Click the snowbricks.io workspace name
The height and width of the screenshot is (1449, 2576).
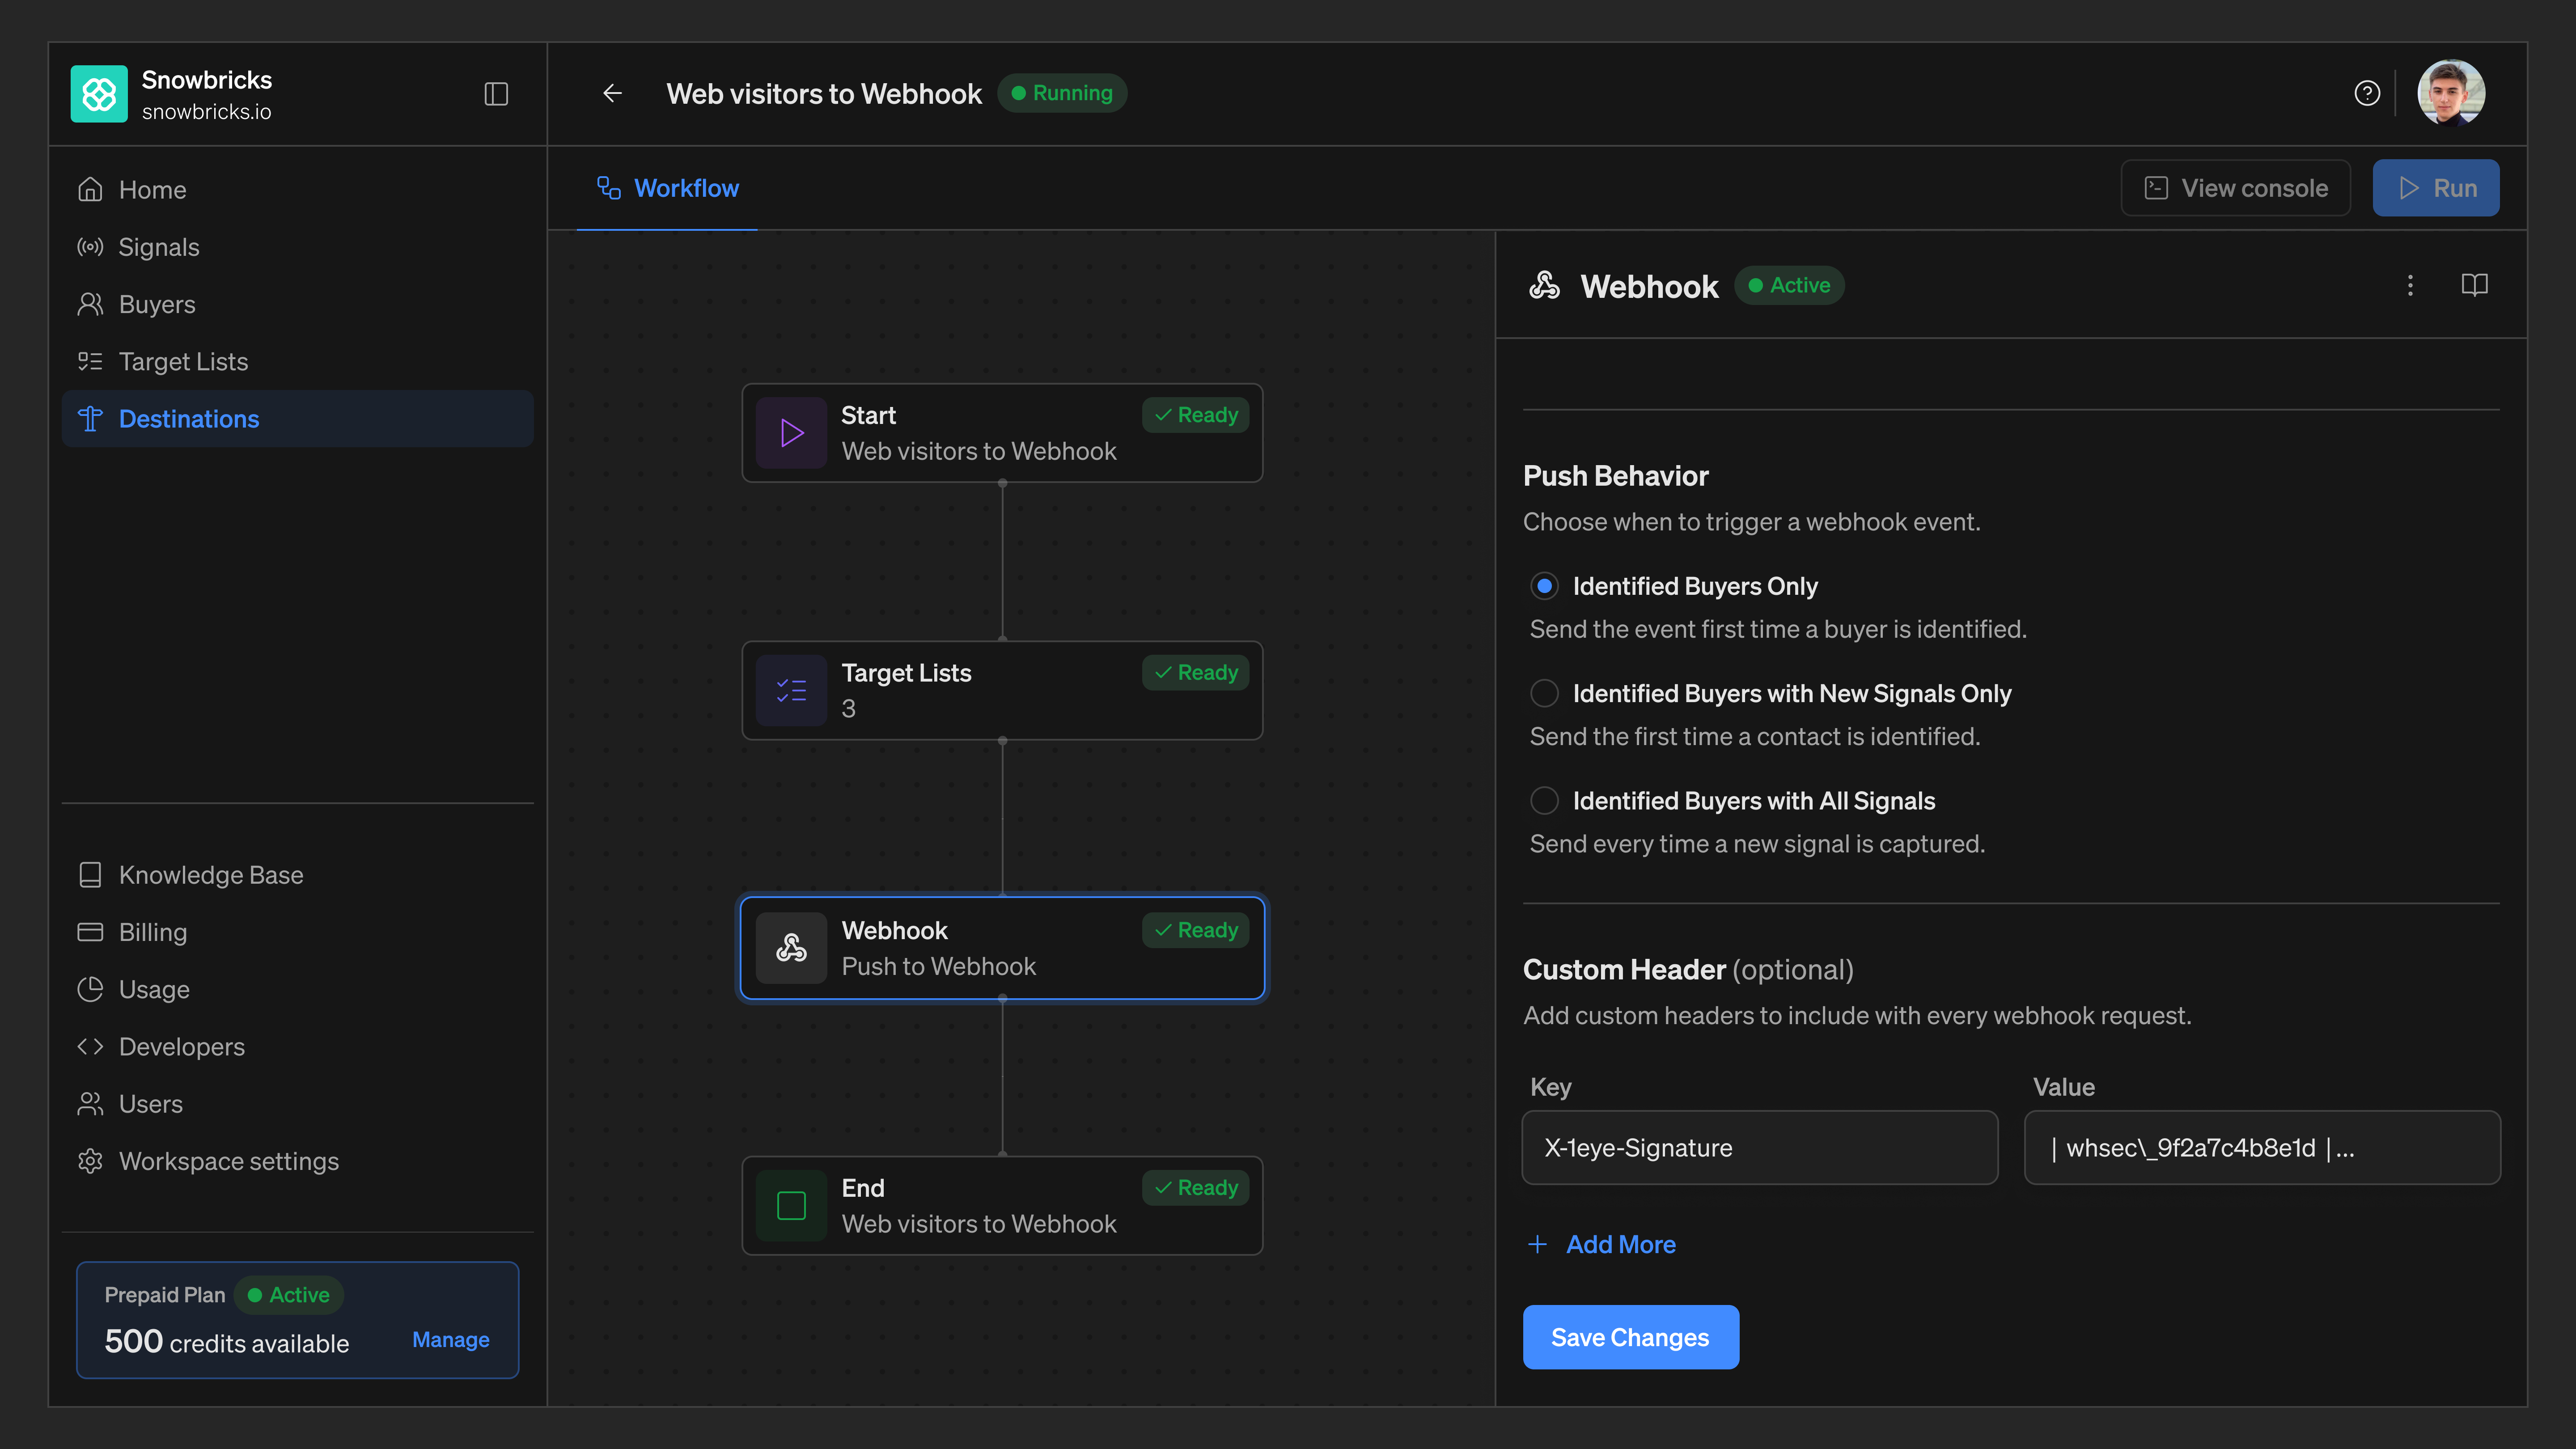click(207, 112)
